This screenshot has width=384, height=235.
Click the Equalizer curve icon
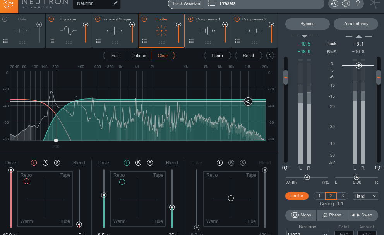69,30
